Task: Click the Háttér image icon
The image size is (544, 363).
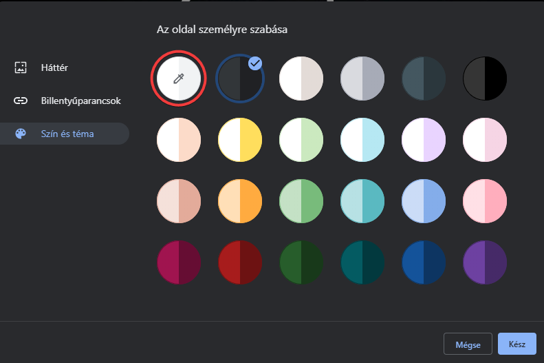Action: (21, 68)
